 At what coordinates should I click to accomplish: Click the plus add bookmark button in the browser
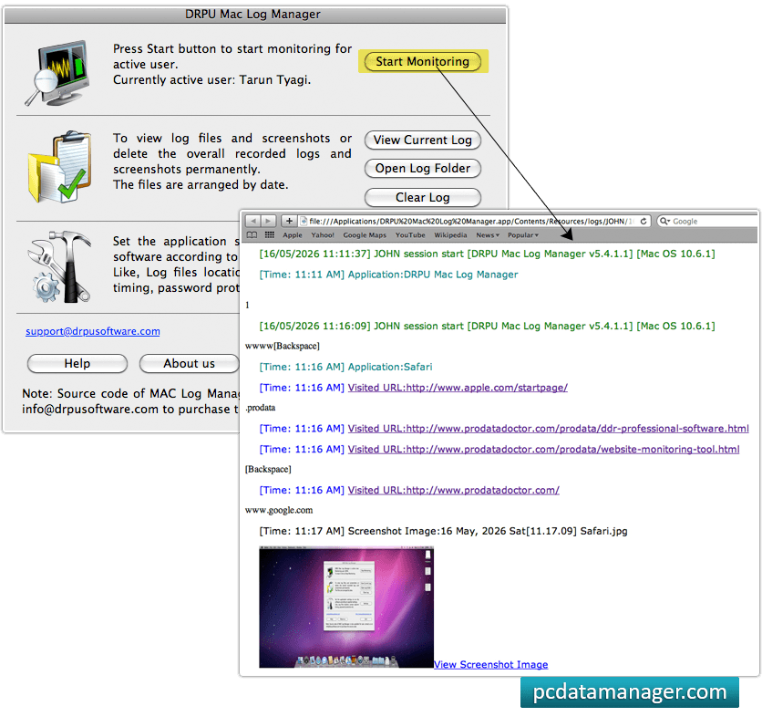click(x=289, y=221)
